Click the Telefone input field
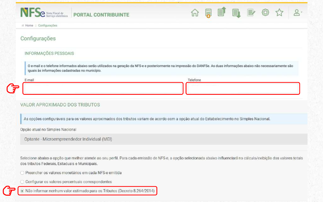This screenshot has width=323, height=202. pyautogui.click(x=243, y=88)
